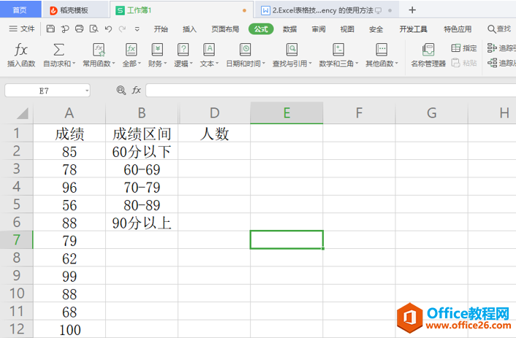Click the AutoSum (自动求和) sigma icon

point(58,50)
